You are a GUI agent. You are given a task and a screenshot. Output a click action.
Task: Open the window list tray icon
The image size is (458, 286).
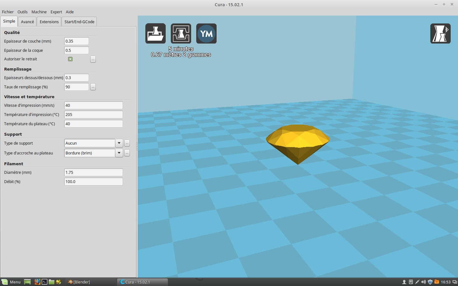click(455, 282)
